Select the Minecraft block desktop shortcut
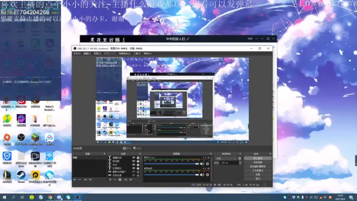The image size is (357, 201). point(35,140)
